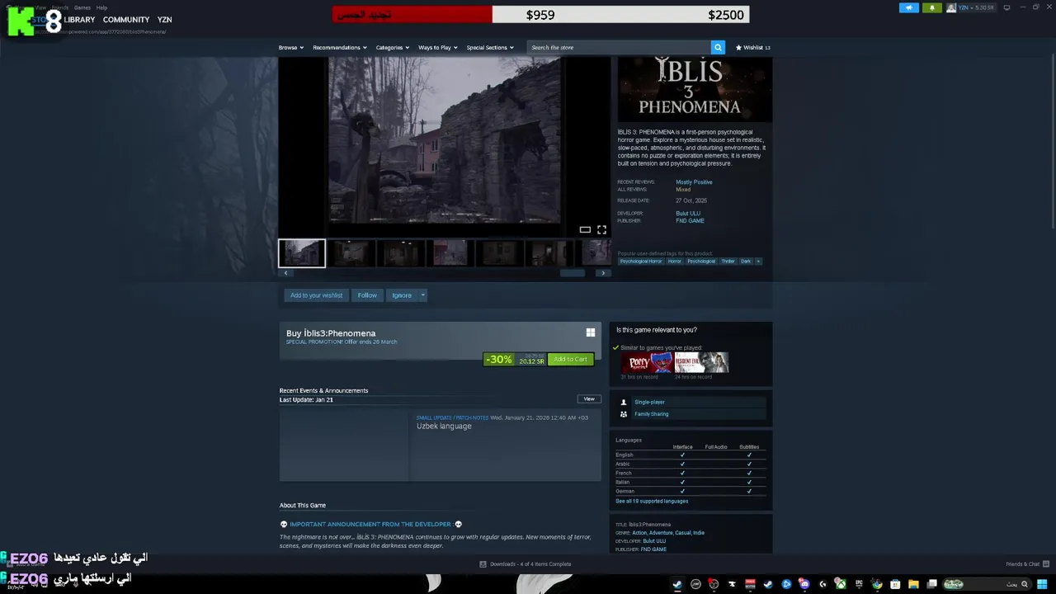This screenshot has width=1056, height=594.
Task: Select the first screenshot thumbnail
Action: 302,253
